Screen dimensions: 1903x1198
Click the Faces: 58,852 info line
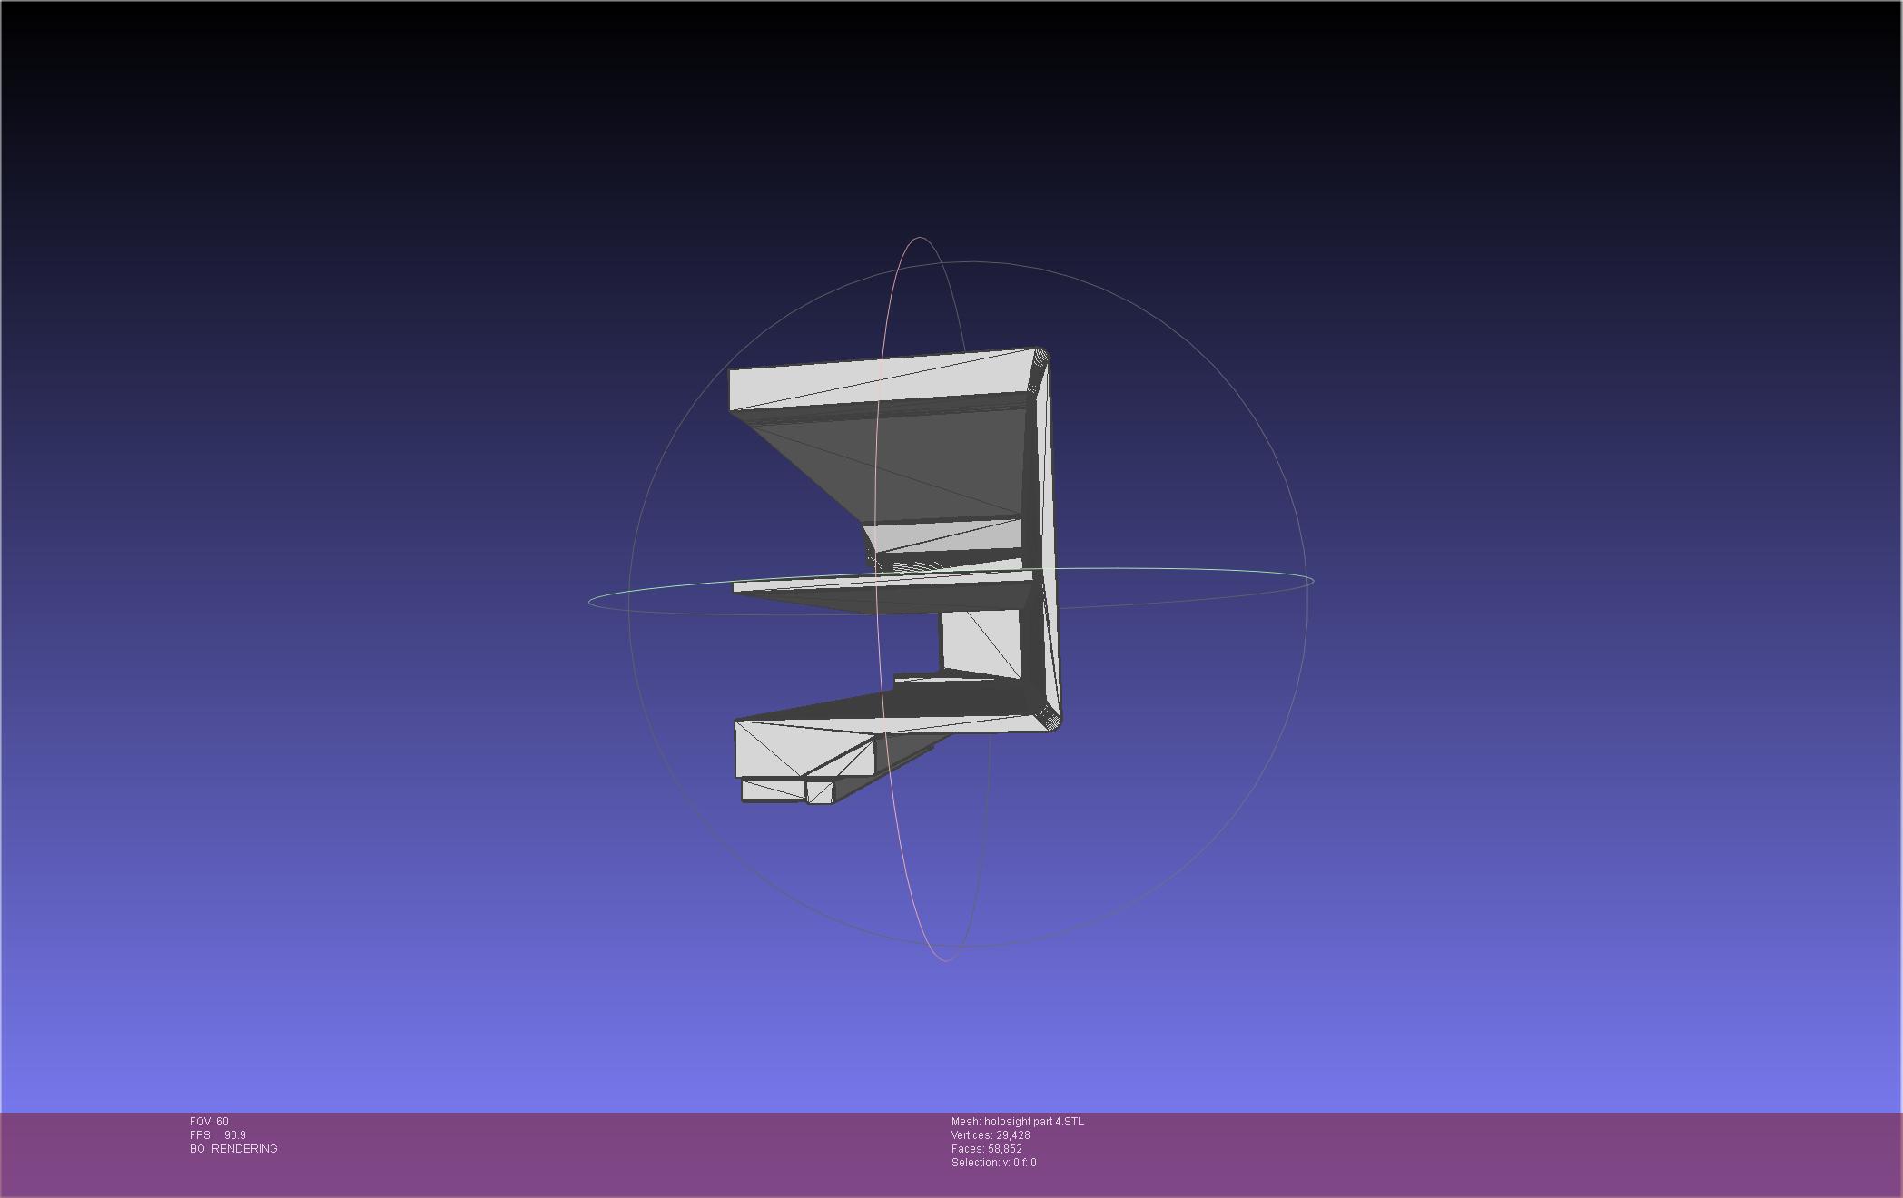[x=986, y=1149]
